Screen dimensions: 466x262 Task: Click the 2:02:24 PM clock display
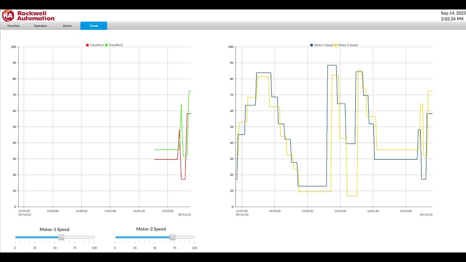click(x=452, y=19)
